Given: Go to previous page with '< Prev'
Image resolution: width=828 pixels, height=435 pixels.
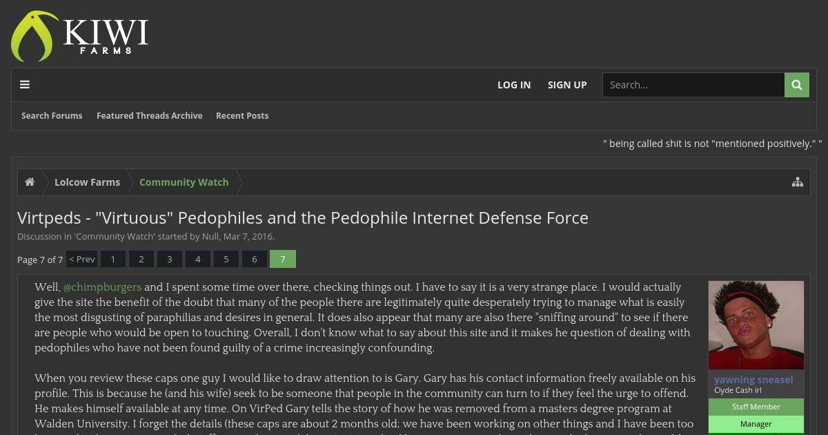Looking at the screenshot, I should pyautogui.click(x=82, y=259).
